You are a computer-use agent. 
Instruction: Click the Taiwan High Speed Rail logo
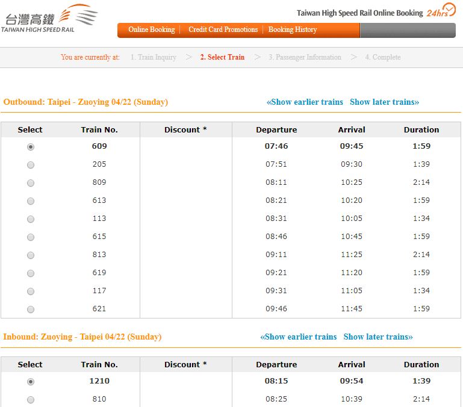coord(49,18)
